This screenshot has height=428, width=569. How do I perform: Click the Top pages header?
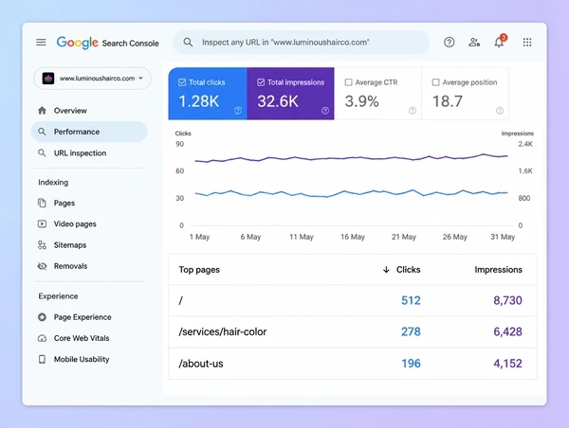[199, 270]
